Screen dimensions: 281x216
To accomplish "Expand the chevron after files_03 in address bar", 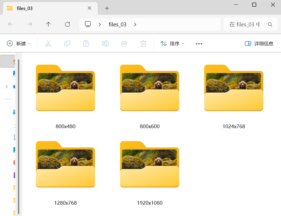I will click(x=135, y=25).
